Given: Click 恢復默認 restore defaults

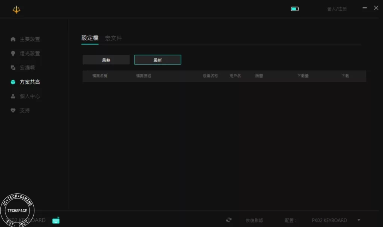Looking at the screenshot, I should 254,220.
